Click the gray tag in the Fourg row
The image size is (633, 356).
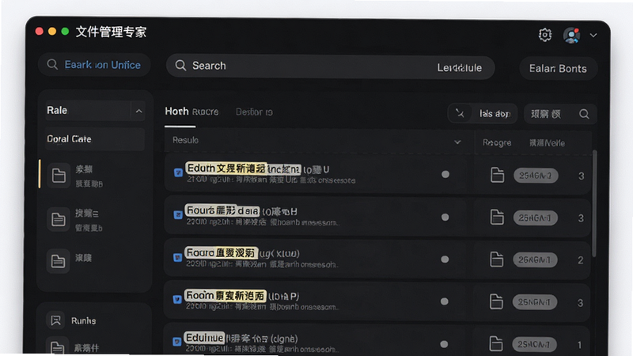[x=535, y=260]
